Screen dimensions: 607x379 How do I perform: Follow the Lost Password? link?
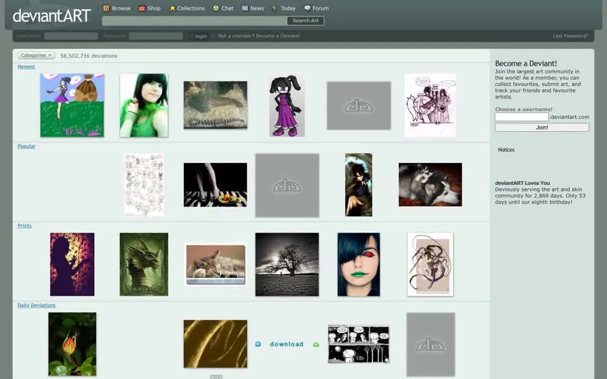[570, 36]
